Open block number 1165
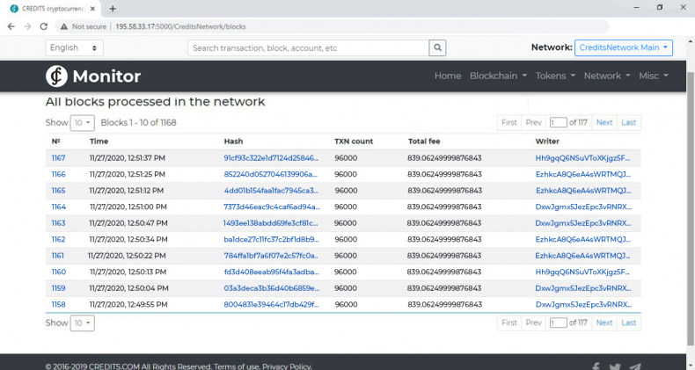 point(58,191)
